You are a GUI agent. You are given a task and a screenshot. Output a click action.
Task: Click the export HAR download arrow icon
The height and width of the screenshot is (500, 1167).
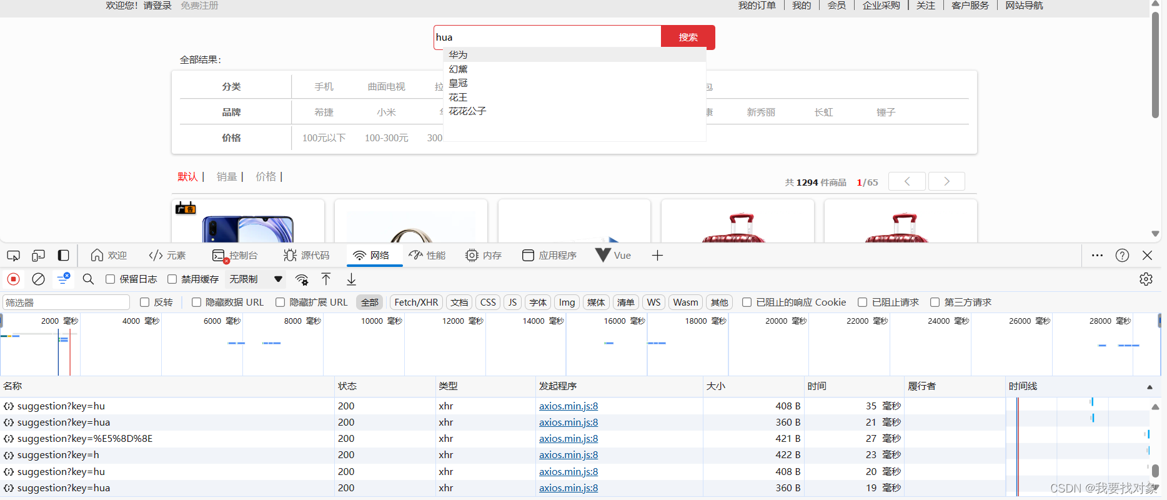(352, 279)
